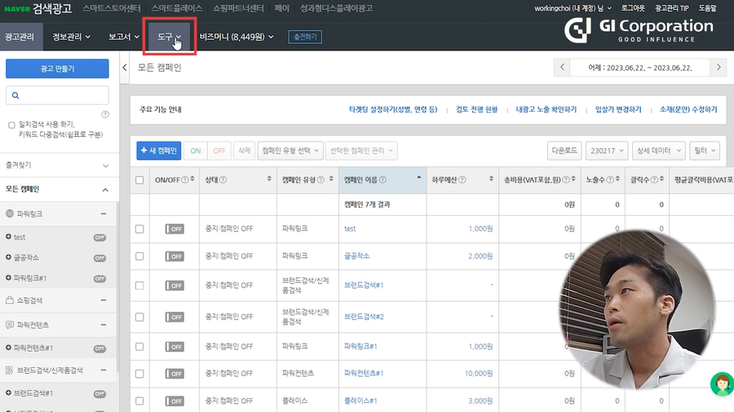Open help icon next to 캠페인 유형 header
Image resolution: width=734 pixels, height=412 pixels.
[x=321, y=180]
